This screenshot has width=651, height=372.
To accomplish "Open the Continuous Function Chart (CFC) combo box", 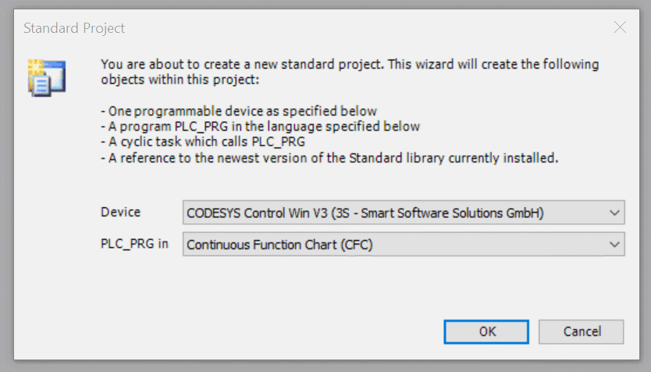I will [x=404, y=245].
